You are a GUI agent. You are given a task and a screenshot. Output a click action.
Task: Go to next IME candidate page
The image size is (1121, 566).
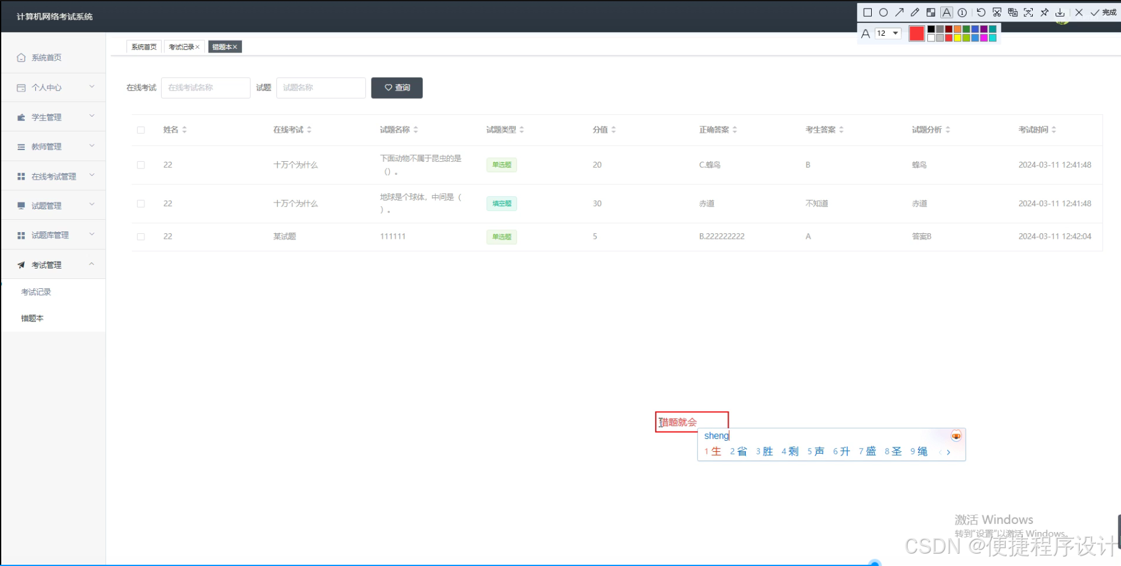949,452
